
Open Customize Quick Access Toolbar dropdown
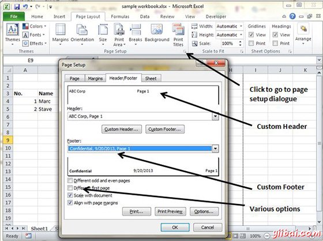pos(51,7)
